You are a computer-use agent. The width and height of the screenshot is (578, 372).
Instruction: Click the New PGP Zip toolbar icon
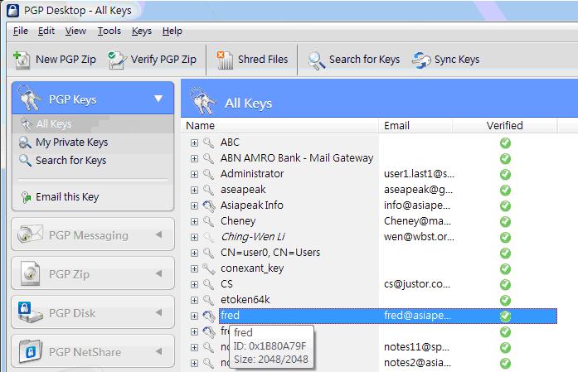(x=23, y=60)
